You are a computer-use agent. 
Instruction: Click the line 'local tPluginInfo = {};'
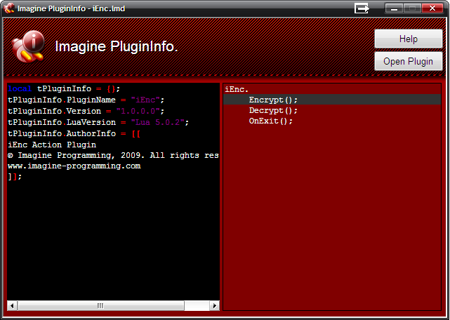tap(64, 88)
